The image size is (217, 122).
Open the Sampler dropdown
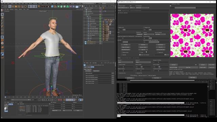[149, 34]
